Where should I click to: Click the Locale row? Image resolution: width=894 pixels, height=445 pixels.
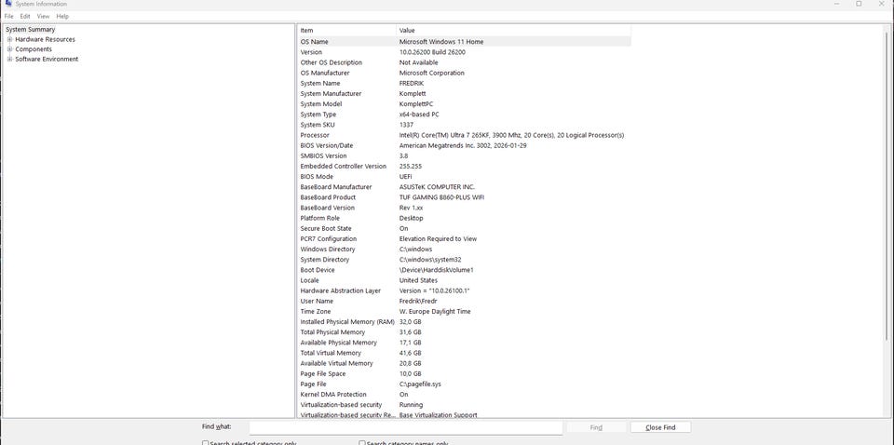point(464,280)
